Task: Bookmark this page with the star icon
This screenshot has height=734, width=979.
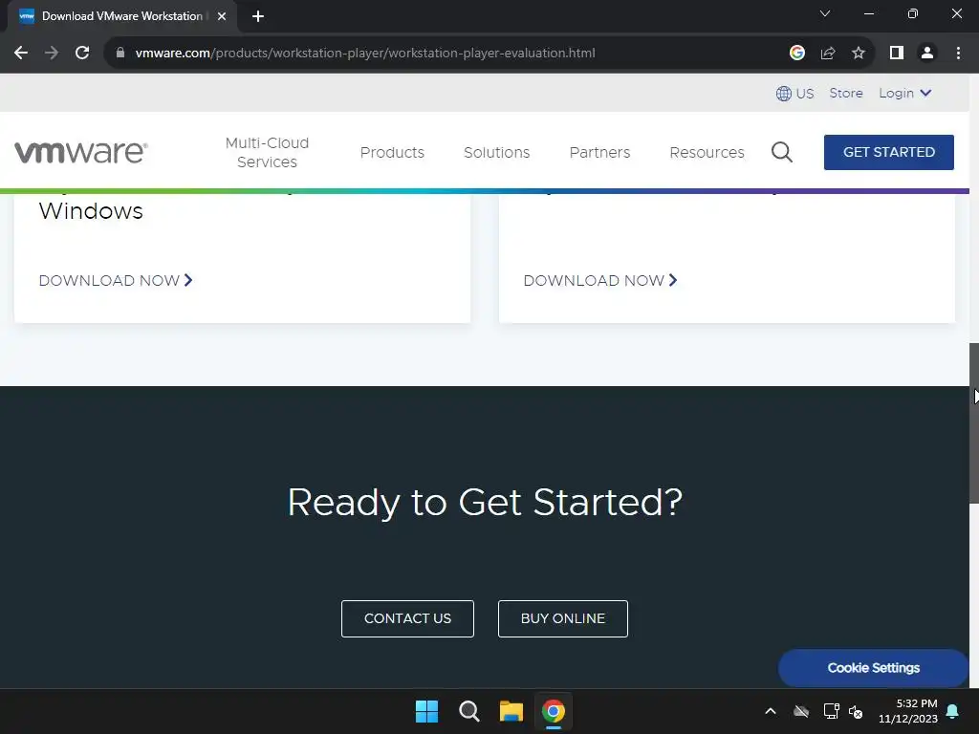Action: click(x=859, y=54)
